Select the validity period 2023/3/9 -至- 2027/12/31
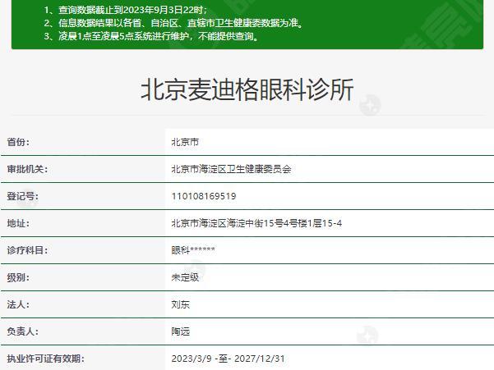 [x=229, y=359]
